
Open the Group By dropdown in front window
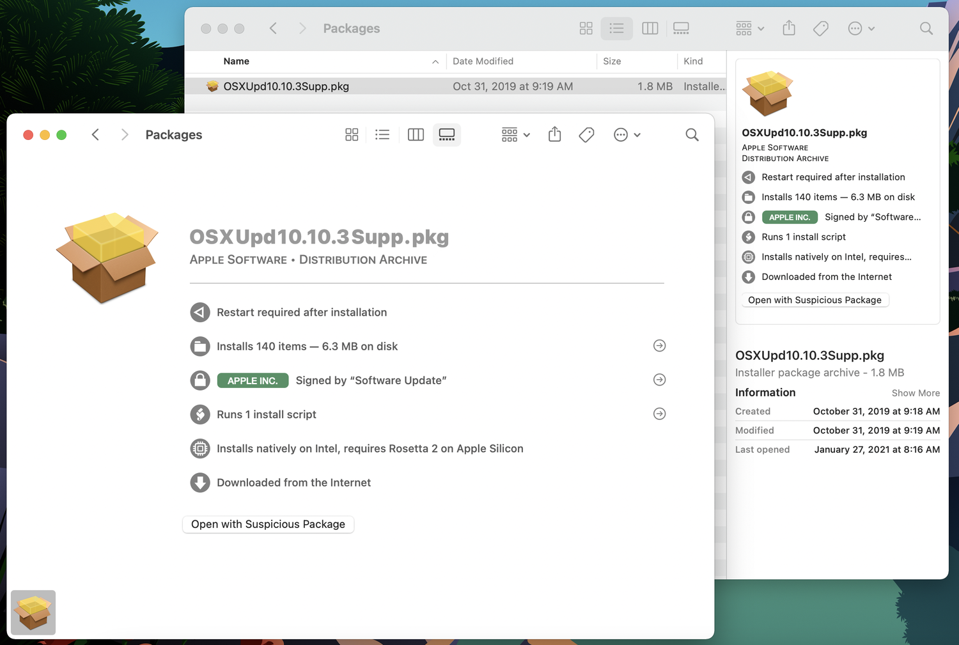point(515,134)
